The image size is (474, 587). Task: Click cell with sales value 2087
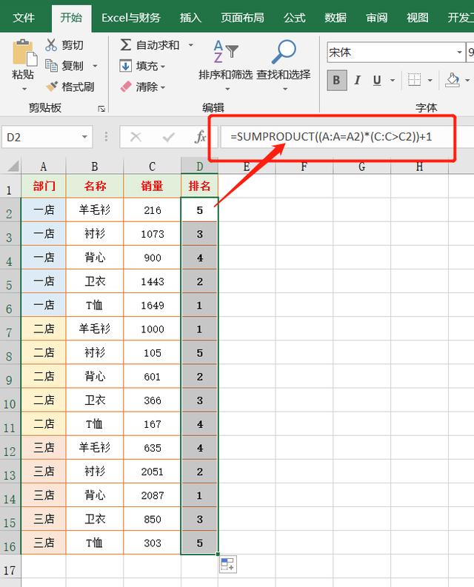click(x=152, y=495)
